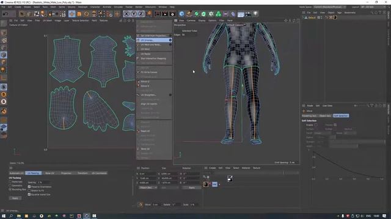Click the coordinate system icon after Z
Image resolution: width=391 pixels, height=219 pixels.
coord(148,14)
